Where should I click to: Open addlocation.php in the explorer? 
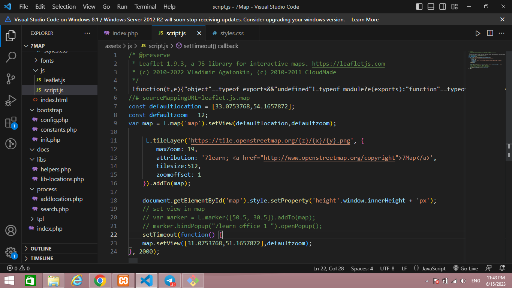61,199
